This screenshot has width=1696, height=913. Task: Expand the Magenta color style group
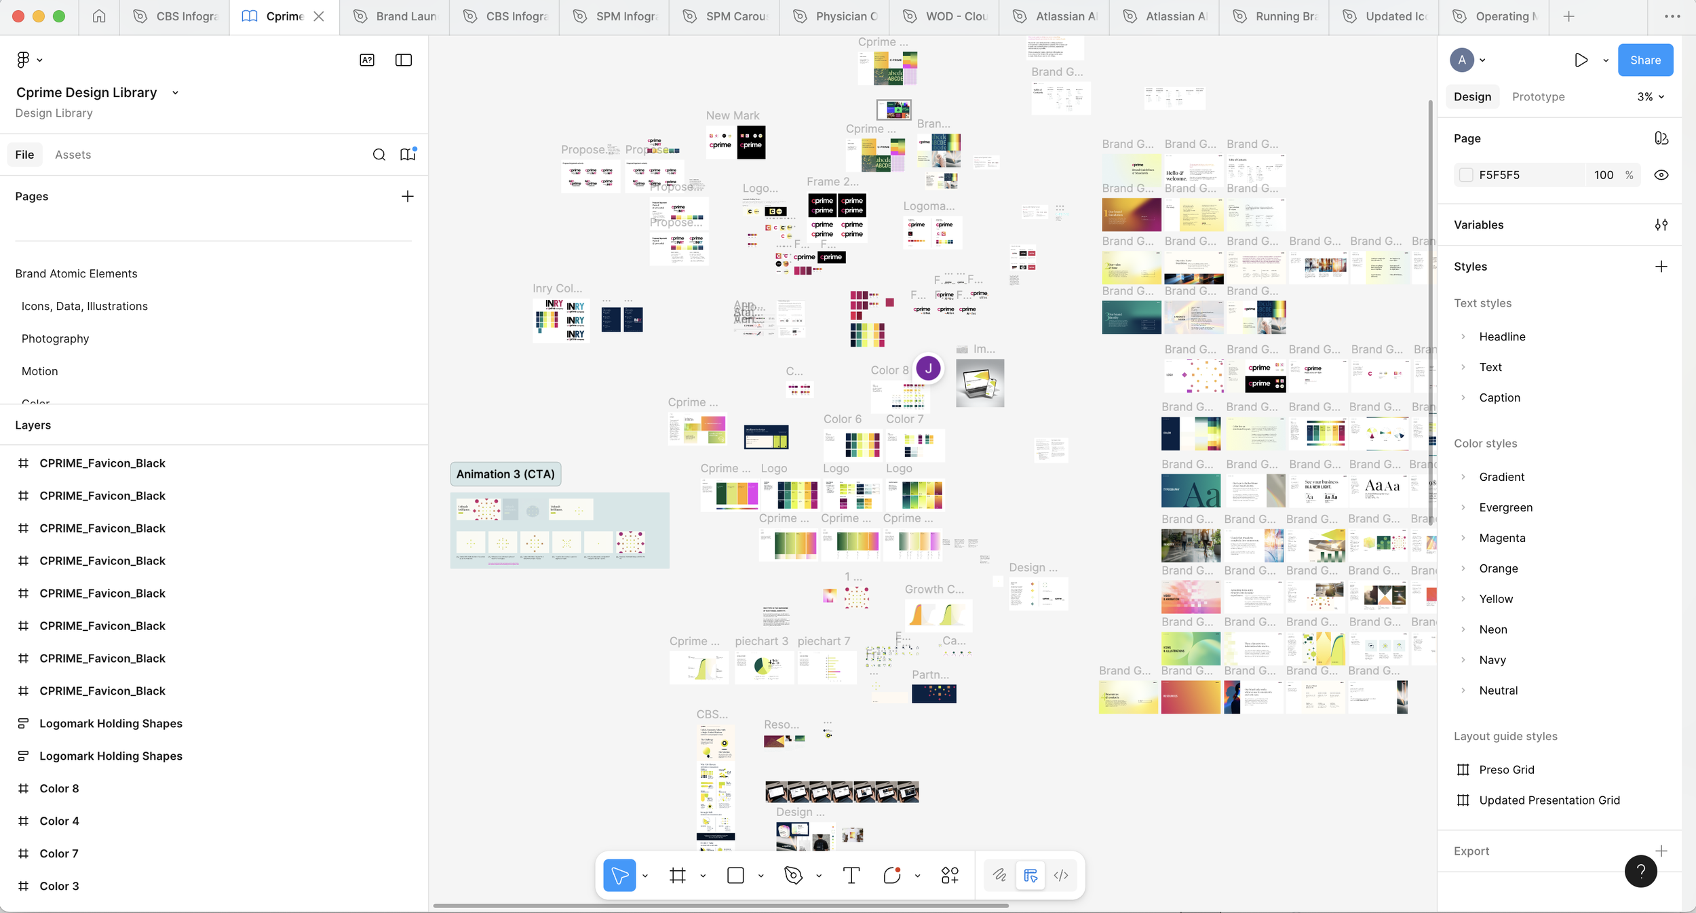1463,538
